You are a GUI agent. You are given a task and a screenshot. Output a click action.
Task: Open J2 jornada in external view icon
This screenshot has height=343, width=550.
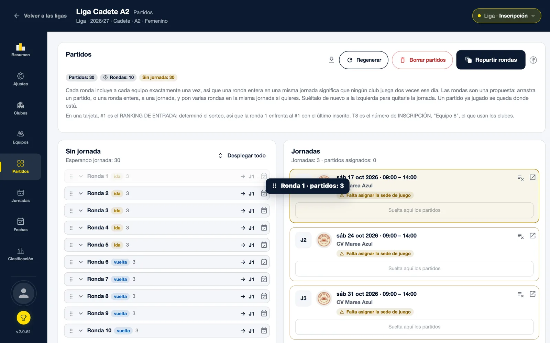(x=532, y=236)
